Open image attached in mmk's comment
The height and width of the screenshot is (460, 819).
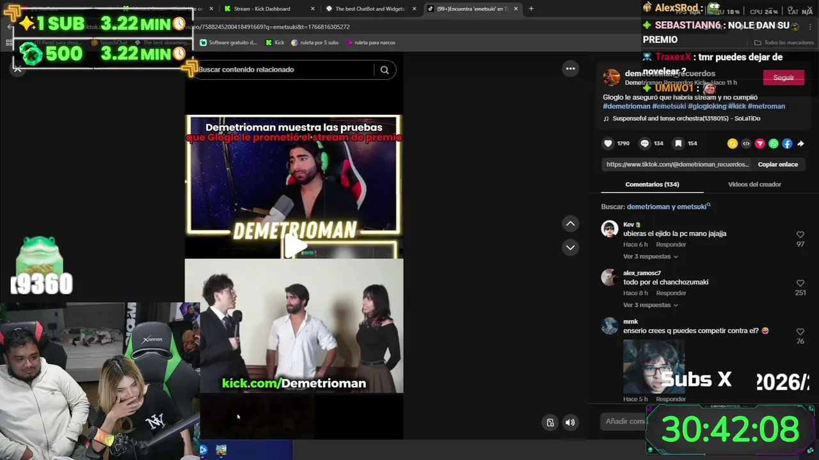point(654,366)
